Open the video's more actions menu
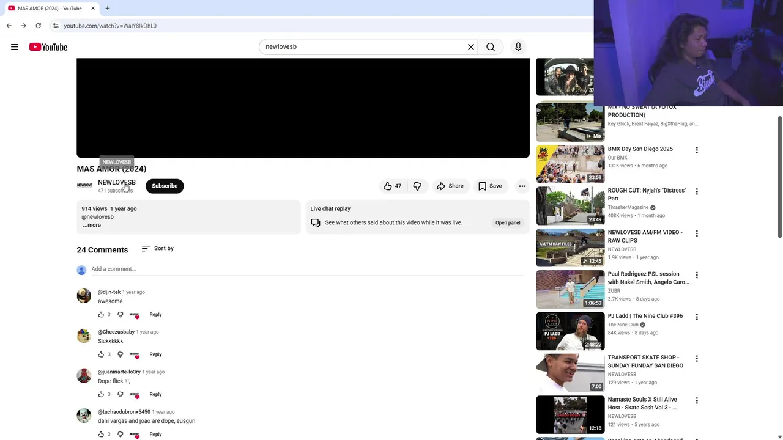Viewport: 783px width, 440px height. point(522,186)
